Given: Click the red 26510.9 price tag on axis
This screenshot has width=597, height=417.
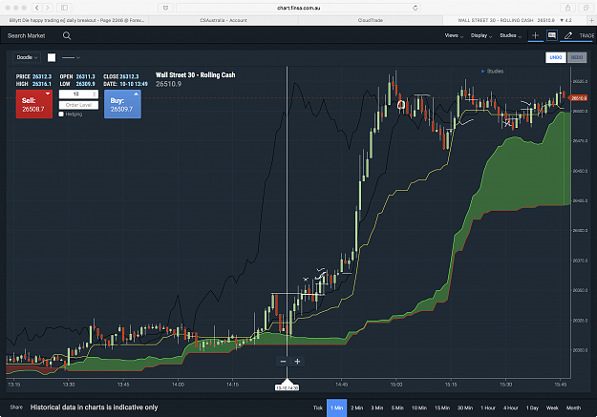Looking at the screenshot, I should 578,98.
